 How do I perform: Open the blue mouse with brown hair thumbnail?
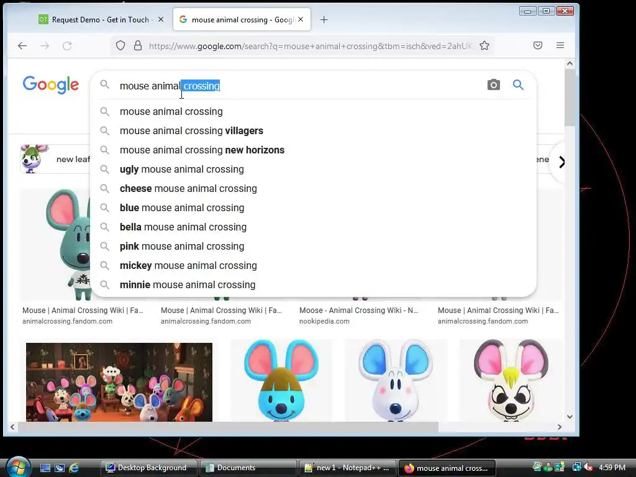tap(281, 381)
